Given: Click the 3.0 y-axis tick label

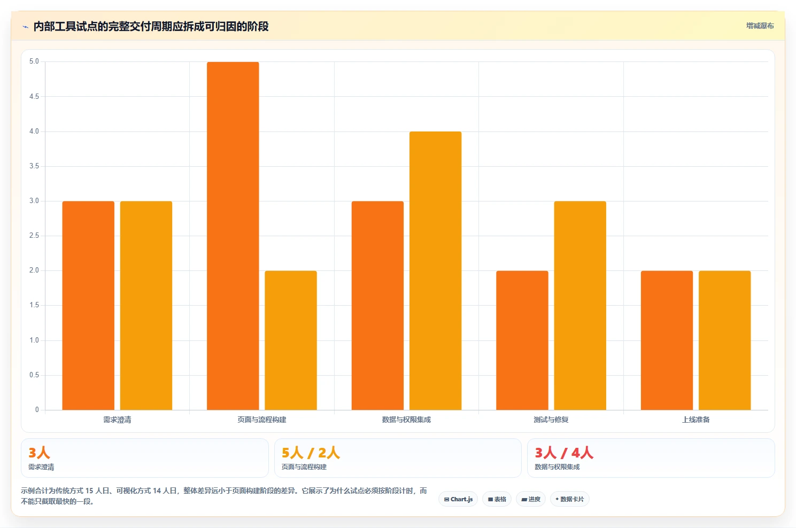Looking at the screenshot, I should [x=34, y=201].
